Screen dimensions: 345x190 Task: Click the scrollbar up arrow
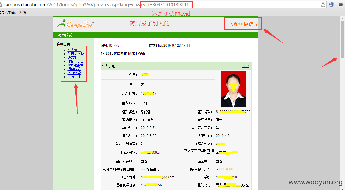point(343,18)
